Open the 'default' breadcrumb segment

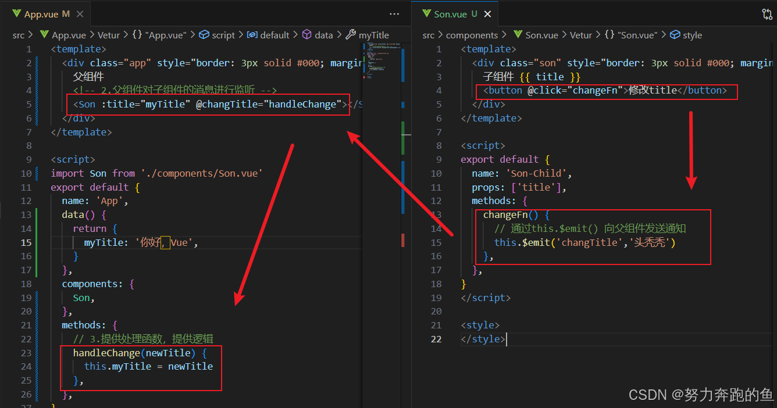pos(275,35)
